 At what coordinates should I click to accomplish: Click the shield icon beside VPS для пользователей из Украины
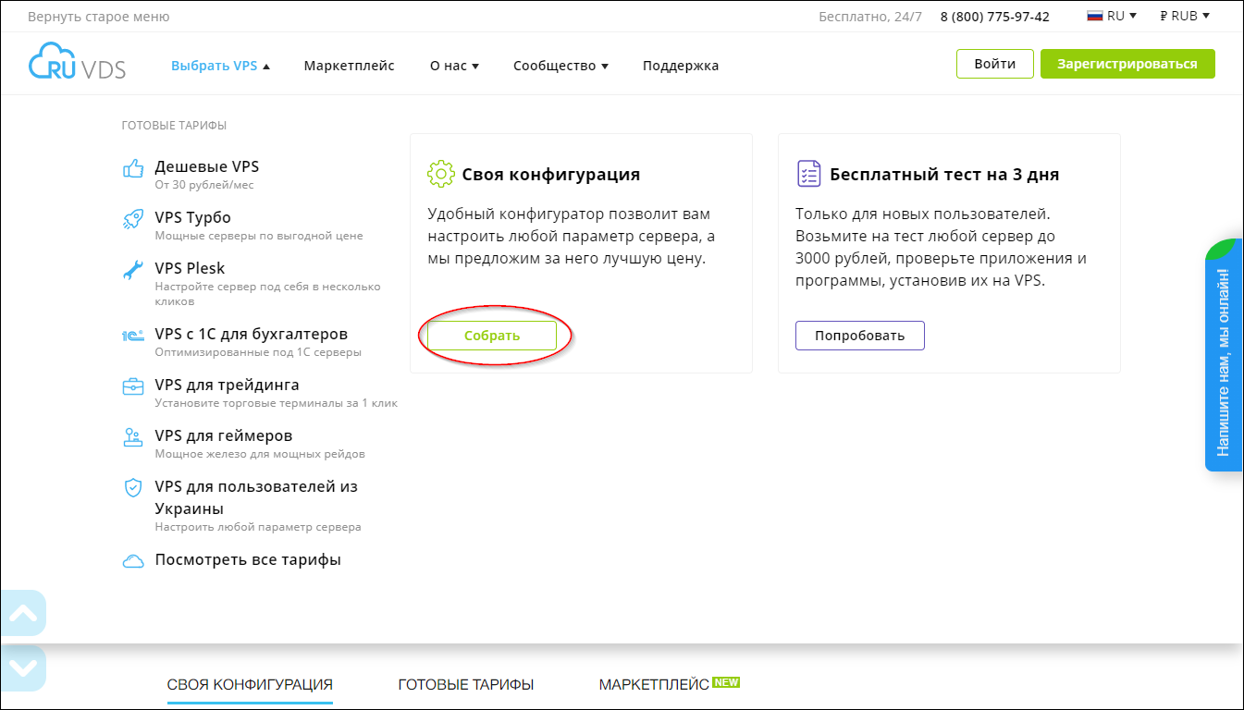(133, 488)
